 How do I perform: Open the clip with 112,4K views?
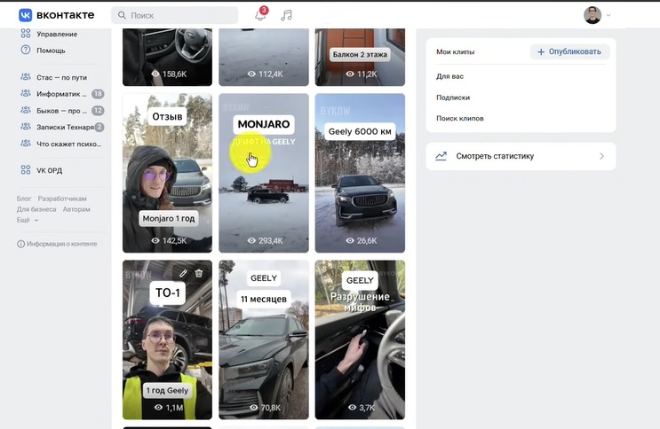(x=264, y=57)
